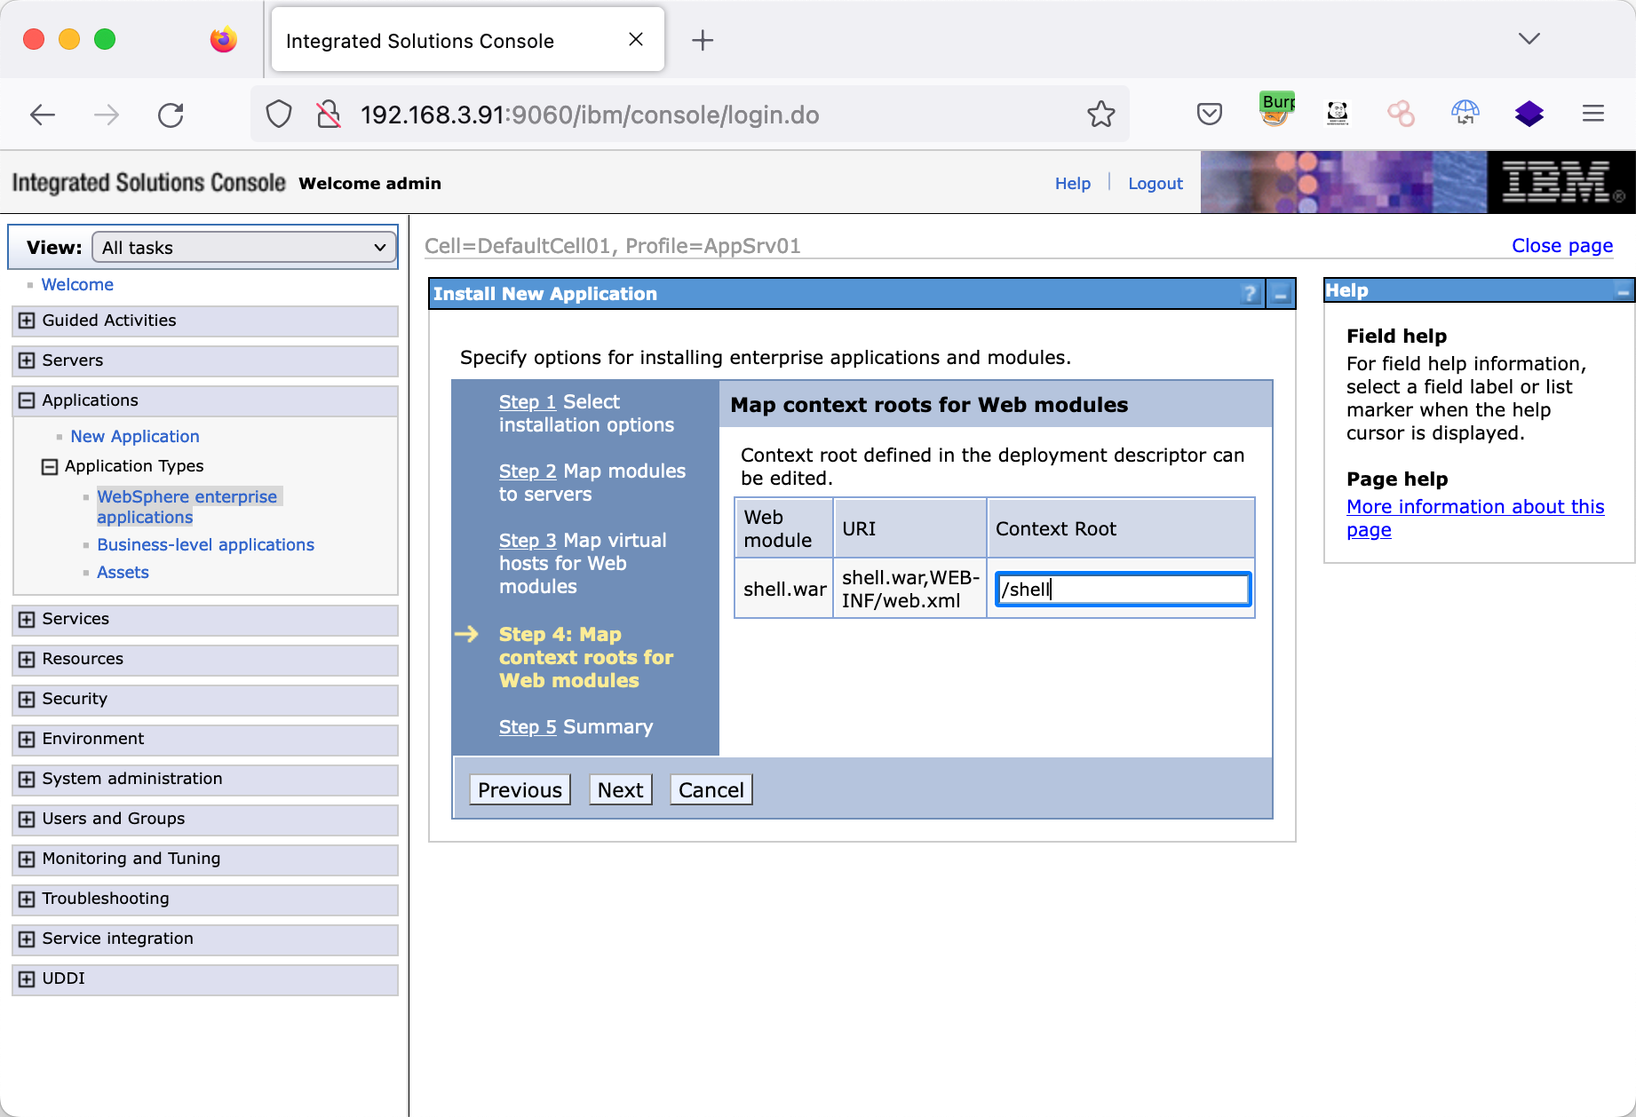The height and width of the screenshot is (1117, 1636).
Task: Click the insecure connection padlock icon
Action: (x=329, y=115)
